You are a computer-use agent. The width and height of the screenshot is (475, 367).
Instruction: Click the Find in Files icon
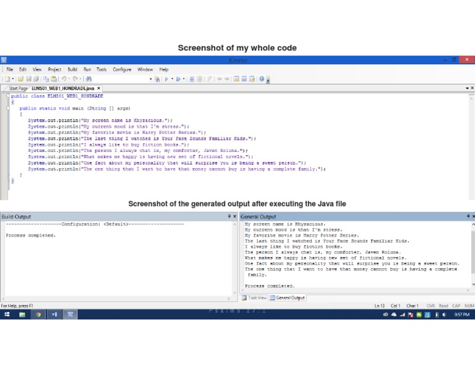157,79
